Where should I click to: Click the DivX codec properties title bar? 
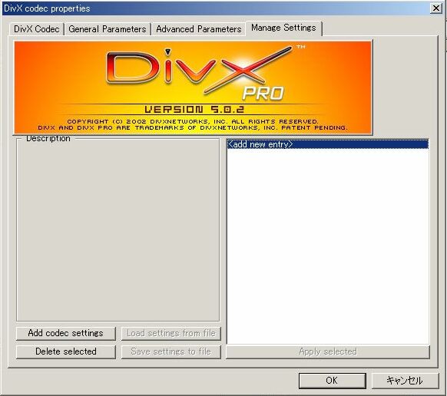point(214,8)
